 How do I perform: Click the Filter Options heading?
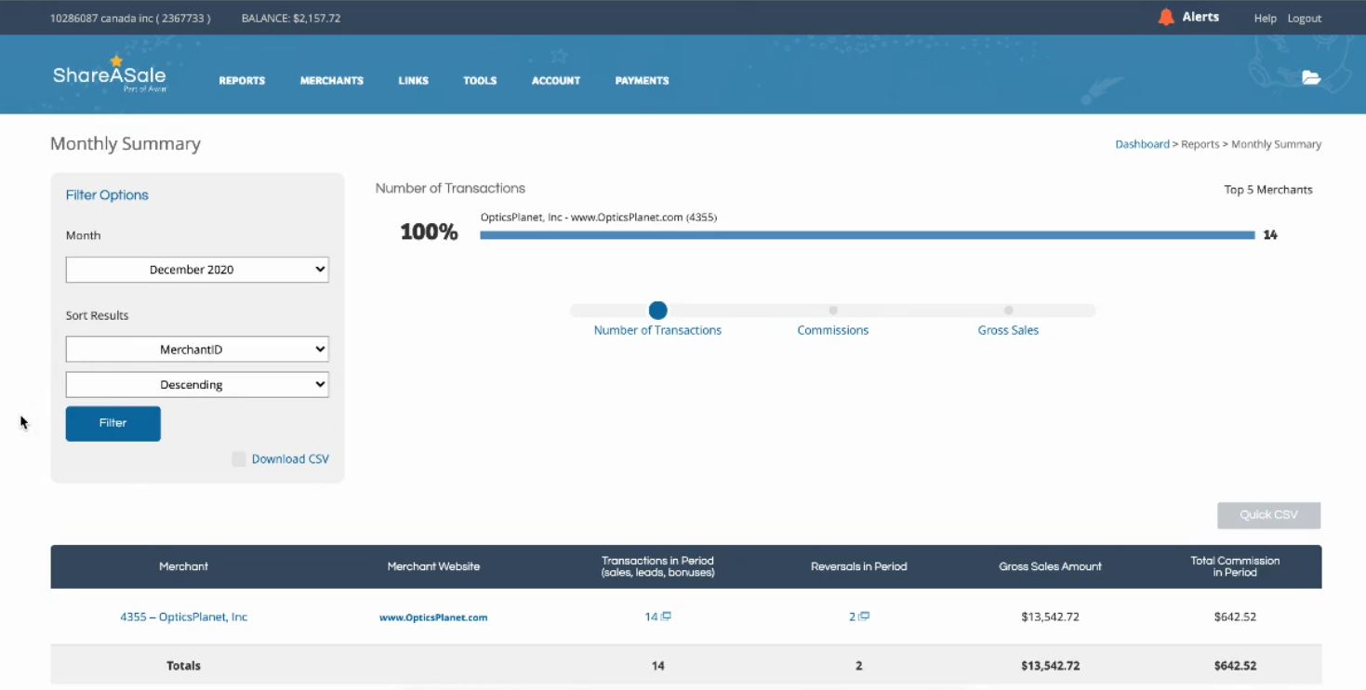107,195
